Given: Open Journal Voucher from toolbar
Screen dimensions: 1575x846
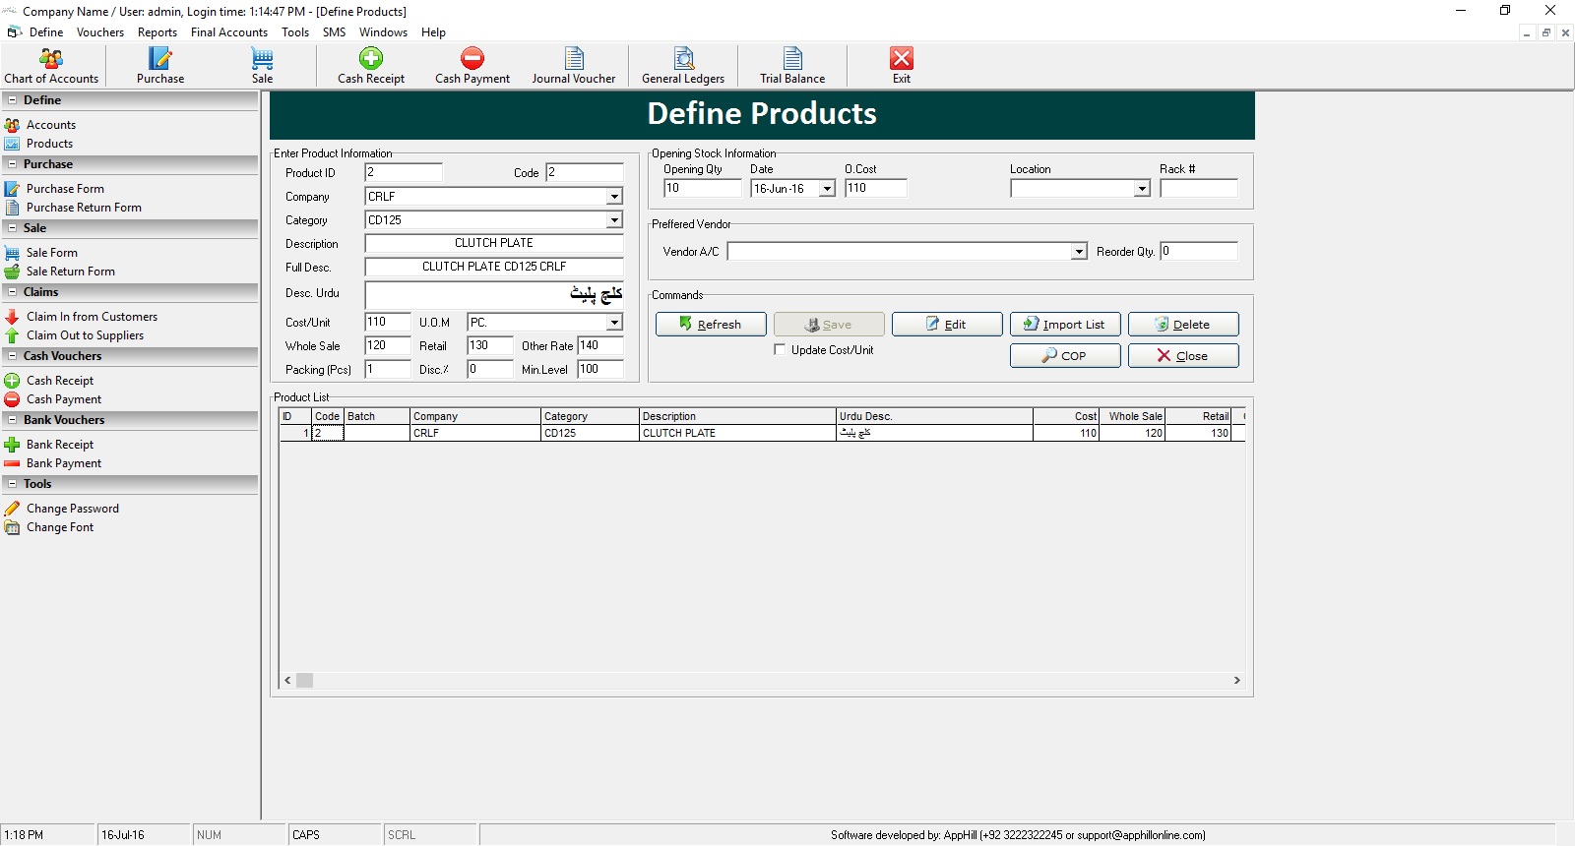Looking at the screenshot, I should pyautogui.click(x=574, y=66).
